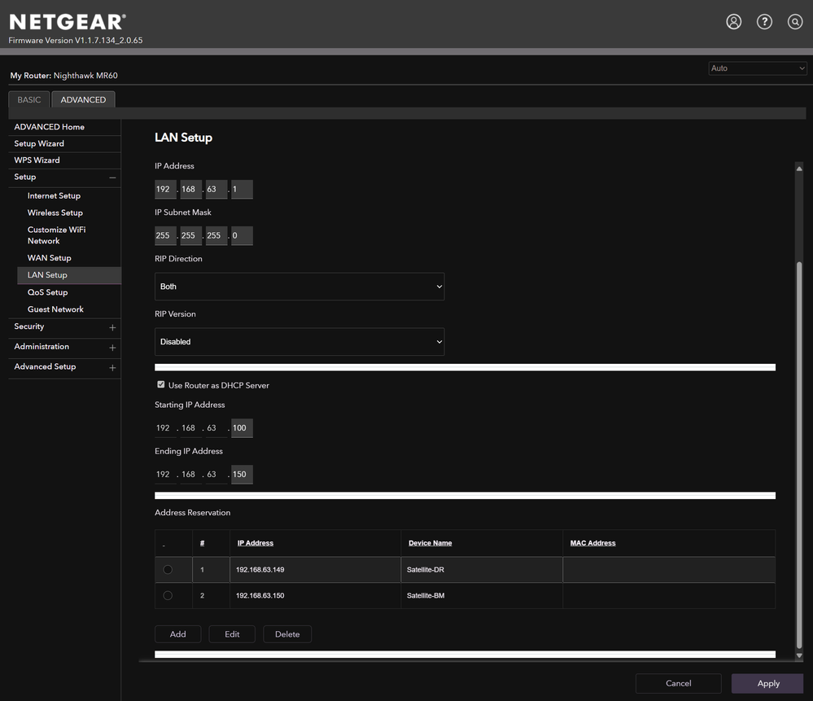The width and height of the screenshot is (813, 701).
Task: Expand the Administration section plus icon
Action: point(112,348)
